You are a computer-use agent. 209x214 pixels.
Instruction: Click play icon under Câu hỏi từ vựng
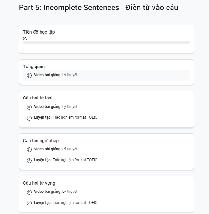point(29,192)
